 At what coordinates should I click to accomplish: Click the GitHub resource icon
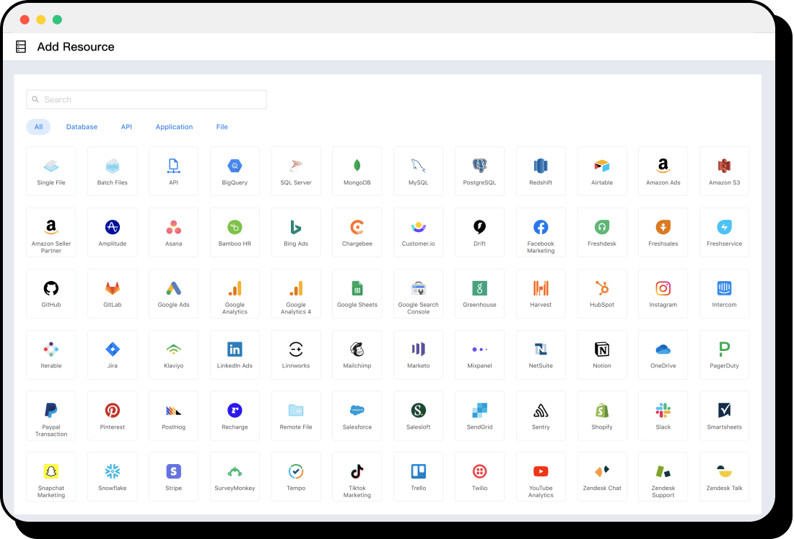click(51, 288)
